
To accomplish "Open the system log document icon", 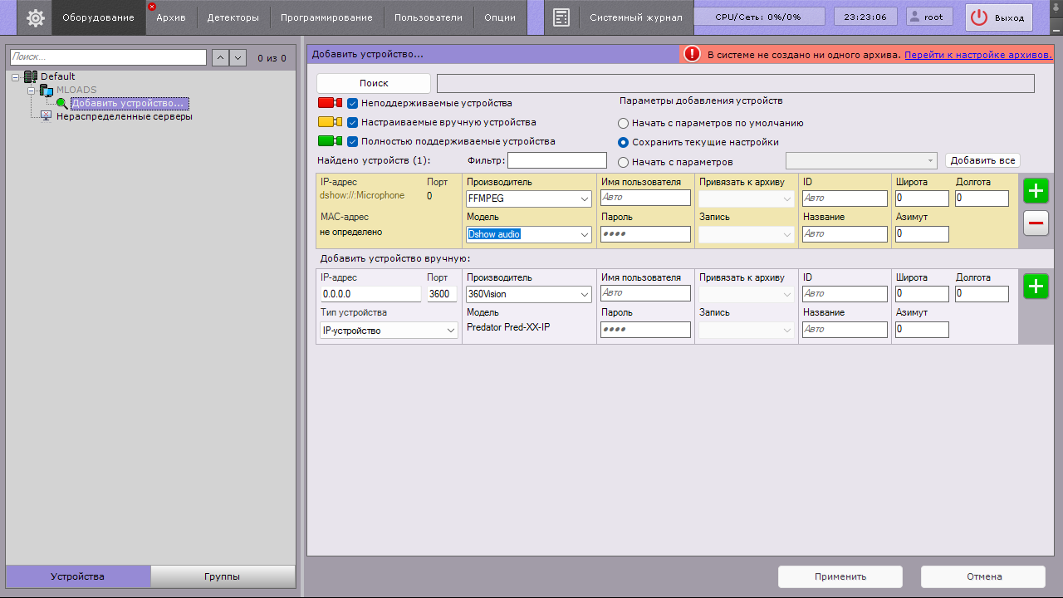I will pyautogui.click(x=561, y=17).
